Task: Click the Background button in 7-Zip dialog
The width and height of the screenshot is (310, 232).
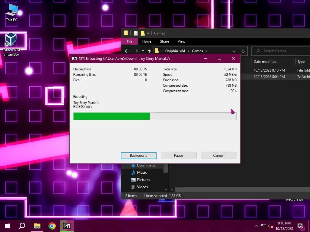Action: [138, 156]
